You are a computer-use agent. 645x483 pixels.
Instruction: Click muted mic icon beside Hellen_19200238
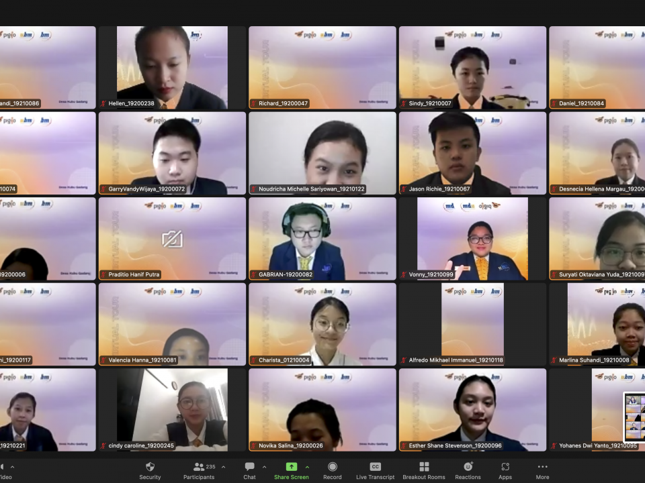[x=103, y=103]
